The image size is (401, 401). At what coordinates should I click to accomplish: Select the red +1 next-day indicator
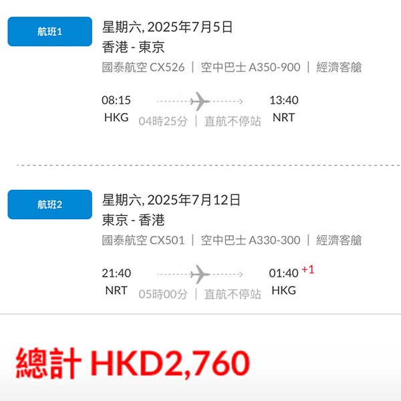308,269
